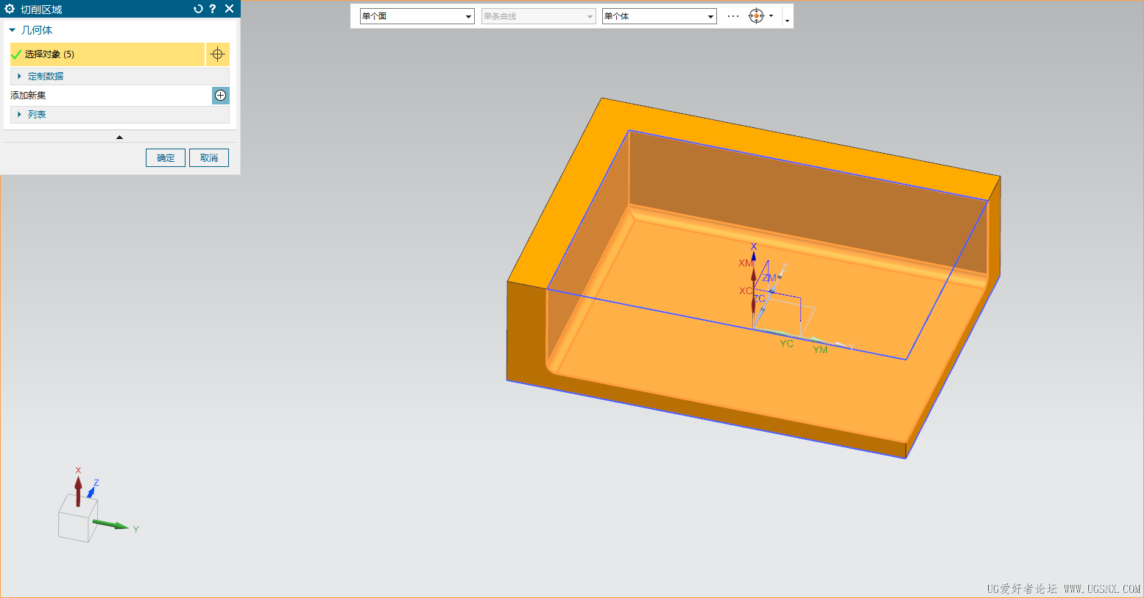The image size is (1144, 598).
Task: Collapse dialog with the black up arrow
Action: [119, 138]
